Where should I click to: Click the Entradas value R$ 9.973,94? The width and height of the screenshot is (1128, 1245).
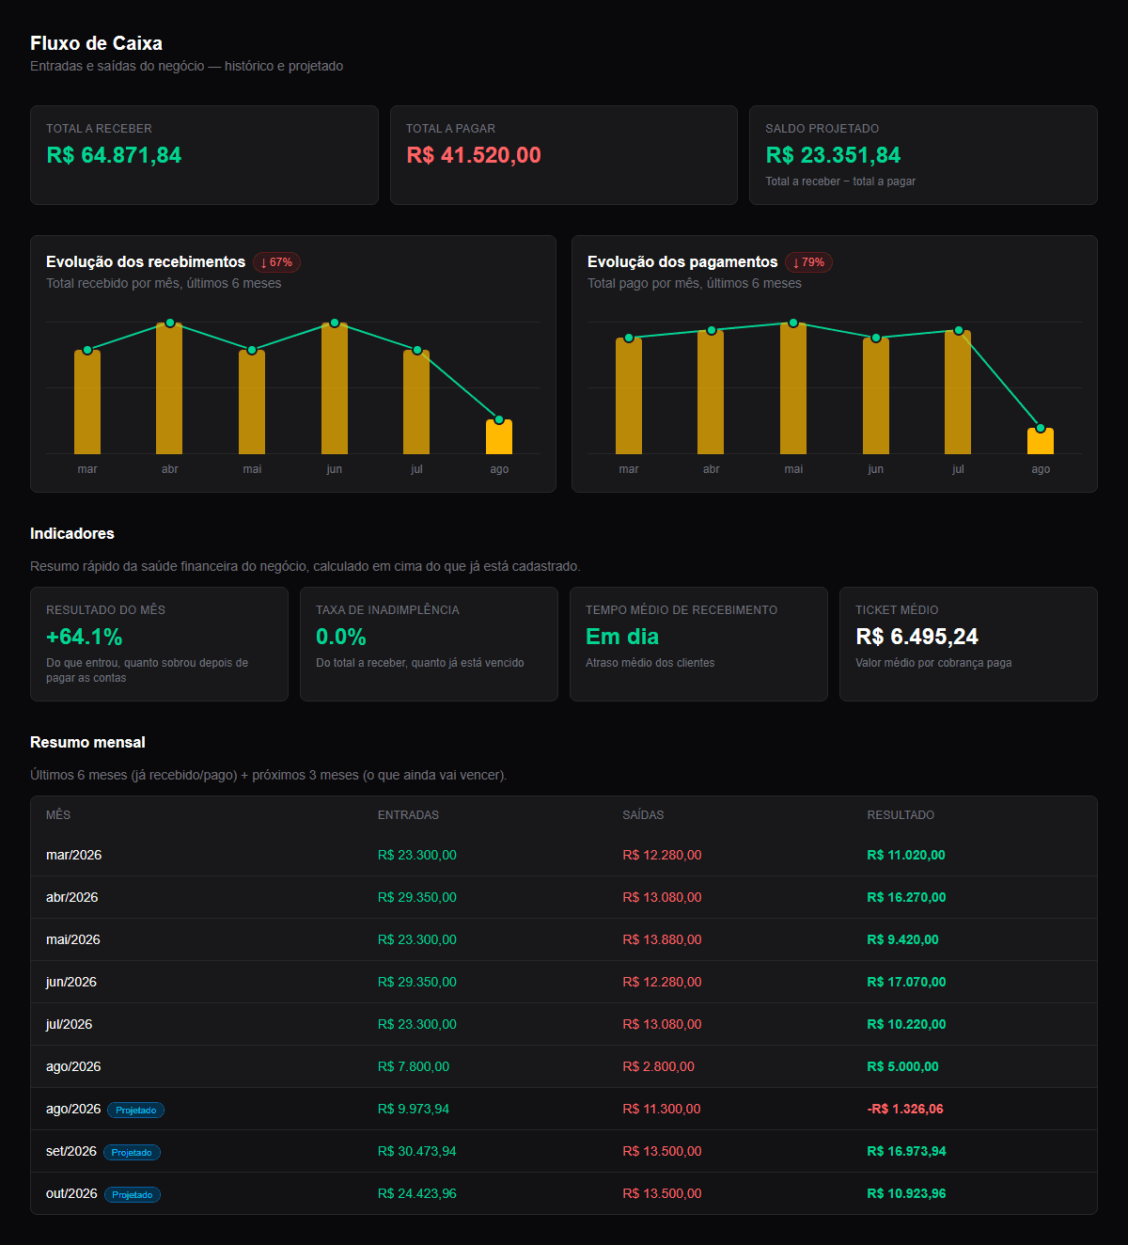414,1109
